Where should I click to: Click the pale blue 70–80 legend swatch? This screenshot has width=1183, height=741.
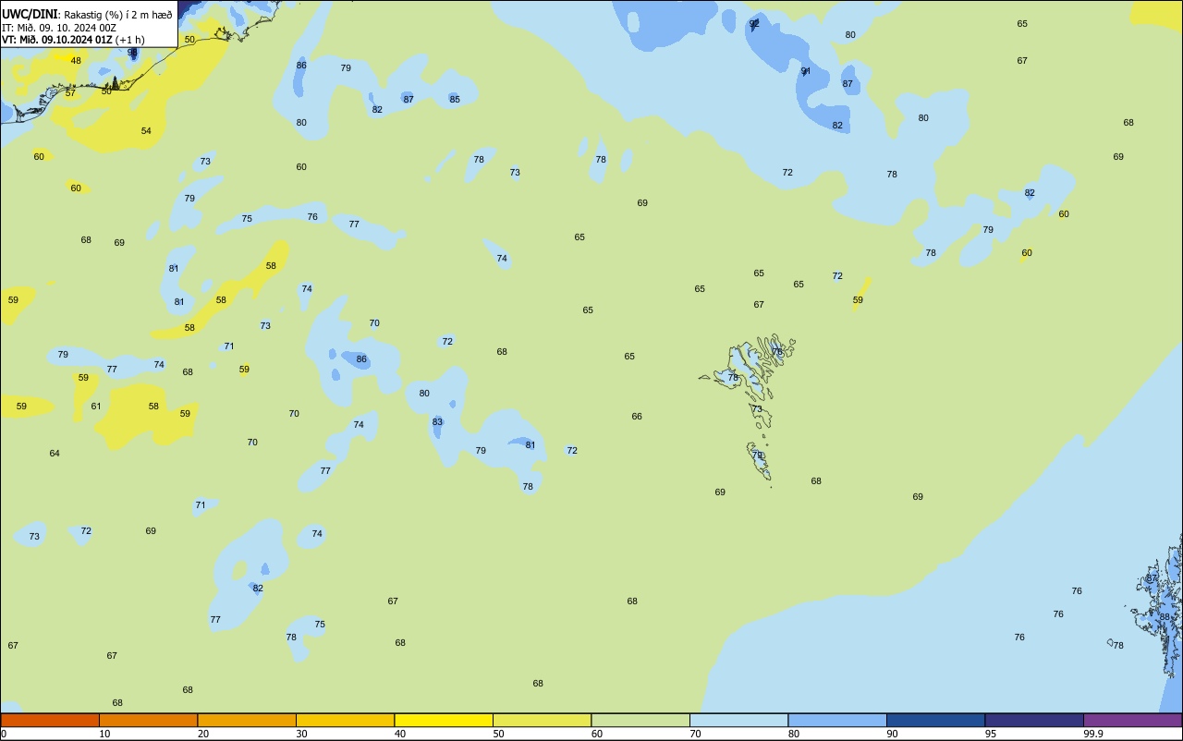pyautogui.click(x=738, y=720)
